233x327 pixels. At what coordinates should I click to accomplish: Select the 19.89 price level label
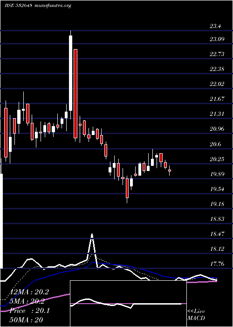217,174
